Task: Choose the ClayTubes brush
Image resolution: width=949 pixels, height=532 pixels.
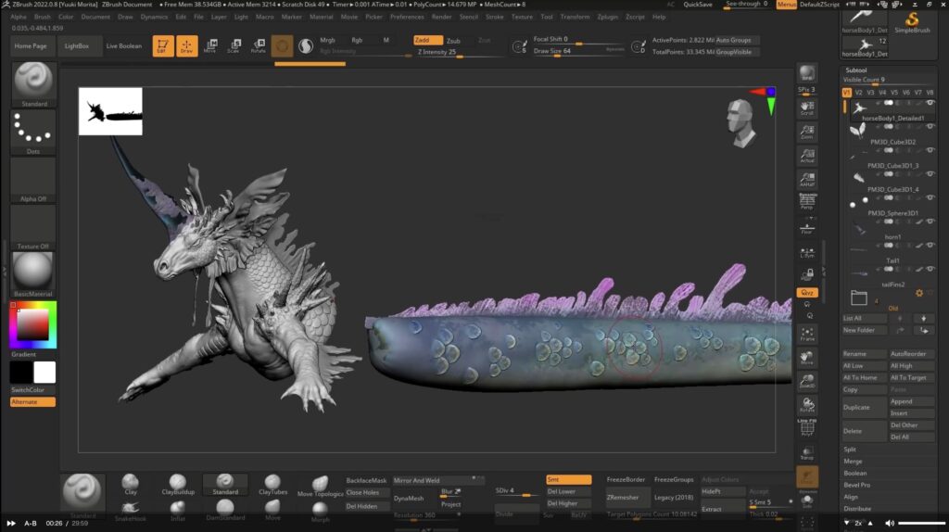Action: (x=273, y=484)
